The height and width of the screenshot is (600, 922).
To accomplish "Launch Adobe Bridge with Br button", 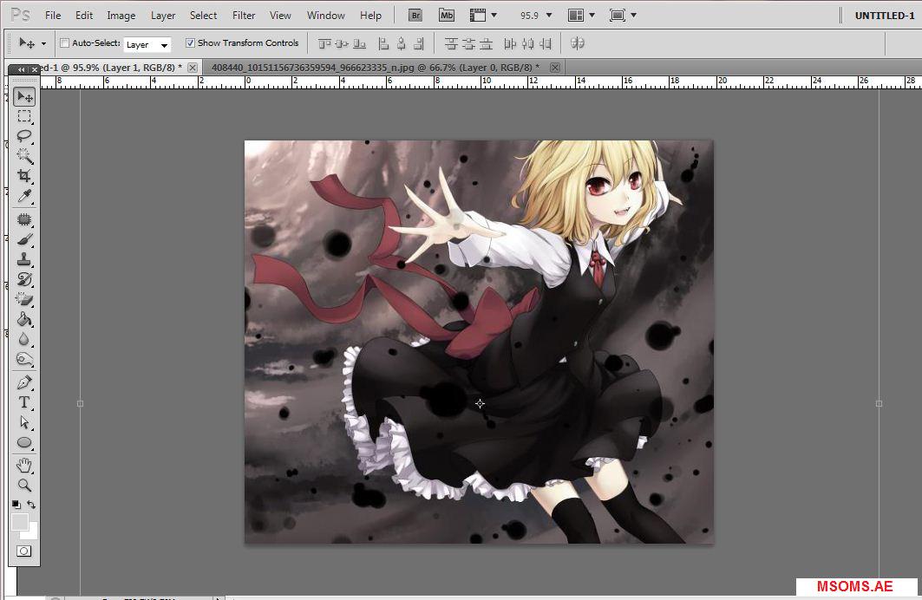I will point(415,16).
